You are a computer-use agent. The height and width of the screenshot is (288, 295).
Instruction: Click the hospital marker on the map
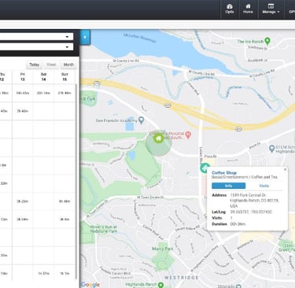click(x=188, y=135)
